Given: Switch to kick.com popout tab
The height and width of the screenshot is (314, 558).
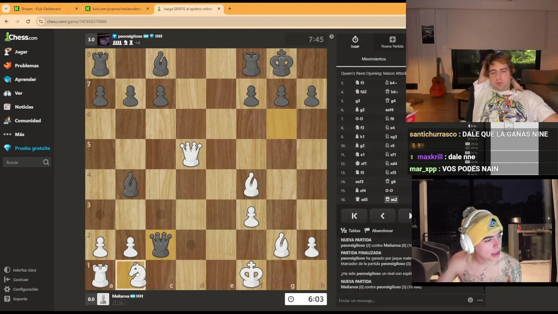Looking at the screenshot, I should point(117,9).
